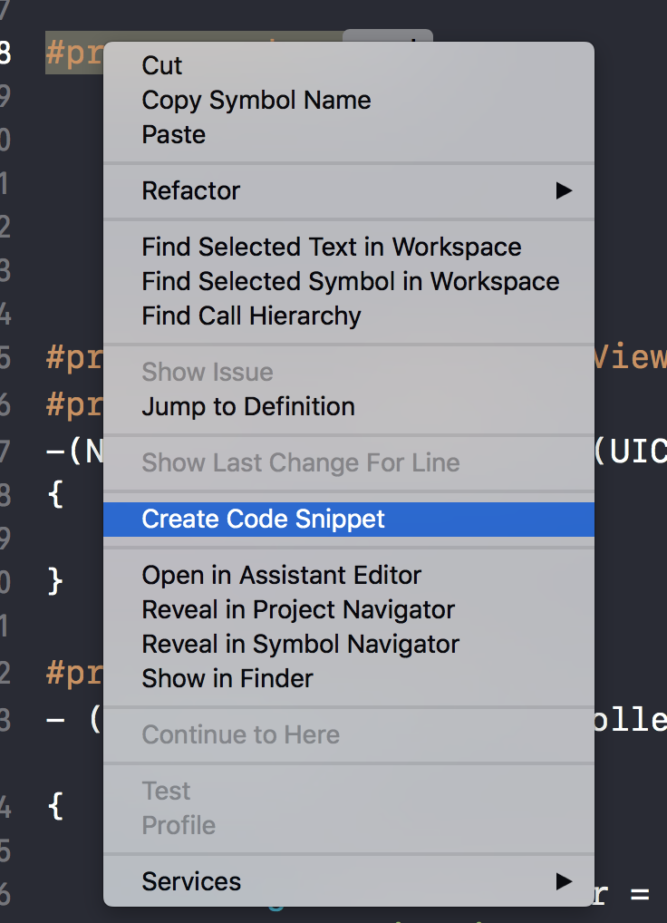
Task: Click Show Last Change For Line
Action: (301, 462)
